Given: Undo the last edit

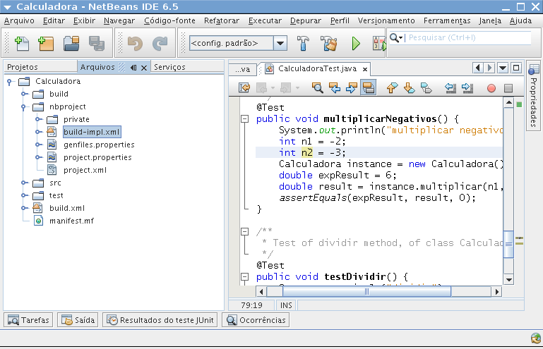Looking at the screenshot, I should coord(135,44).
